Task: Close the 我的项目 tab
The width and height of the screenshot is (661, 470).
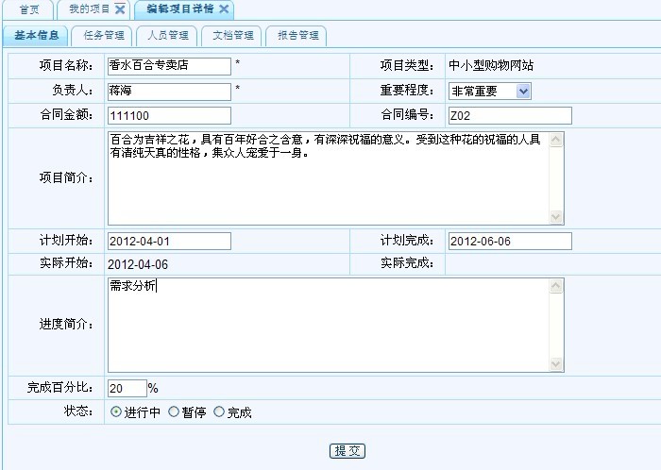Action: (x=120, y=9)
